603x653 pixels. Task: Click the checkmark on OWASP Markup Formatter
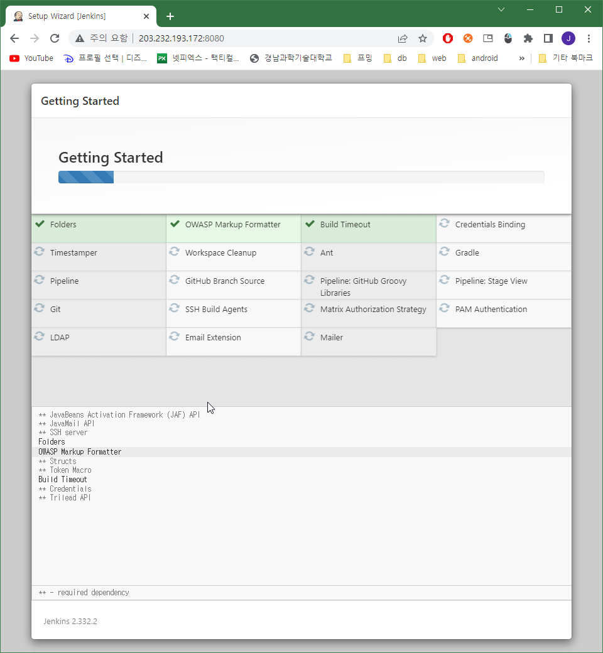coord(174,224)
